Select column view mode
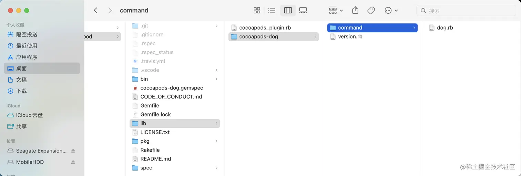The image size is (521, 176). click(x=288, y=10)
